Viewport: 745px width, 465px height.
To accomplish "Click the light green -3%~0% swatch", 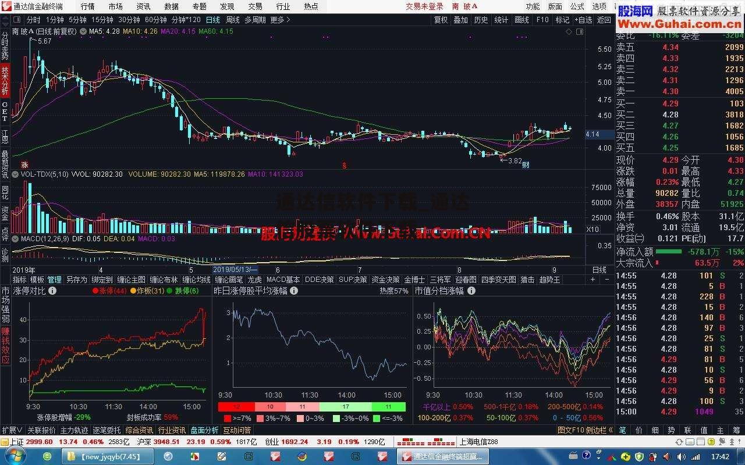I will [336, 419].
